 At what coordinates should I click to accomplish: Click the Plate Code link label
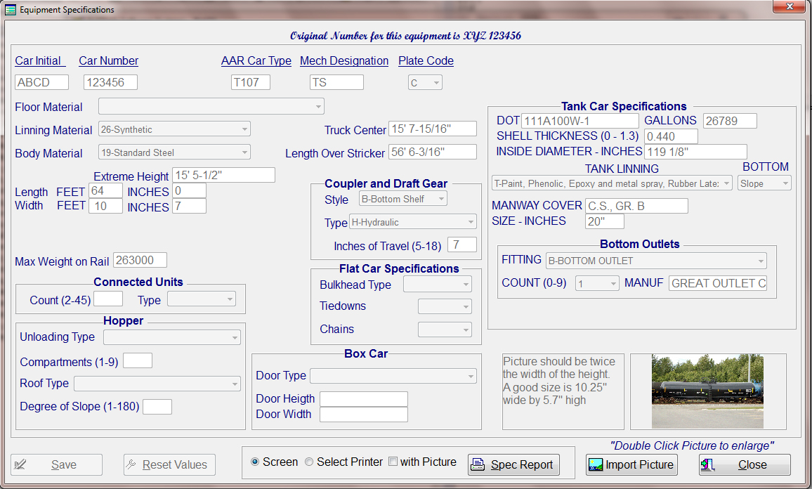(426, 60)
